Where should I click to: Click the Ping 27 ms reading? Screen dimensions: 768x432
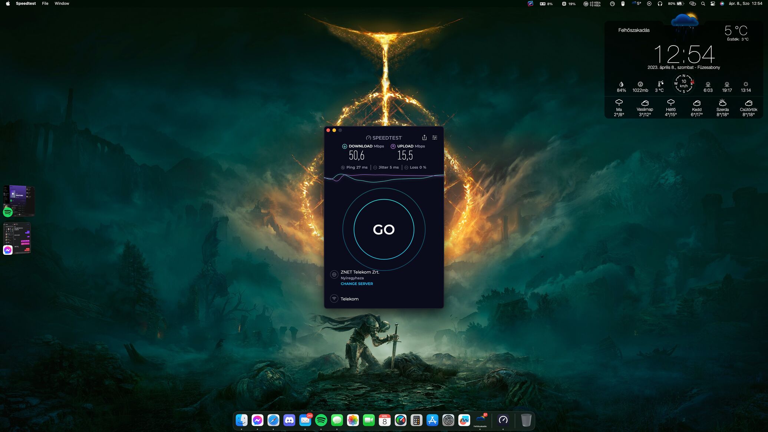[x=354, y=167]
